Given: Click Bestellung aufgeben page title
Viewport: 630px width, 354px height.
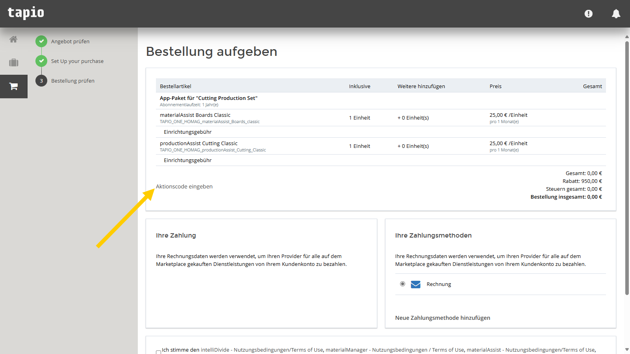Looking at the screenshot, I should click(211, 52).
